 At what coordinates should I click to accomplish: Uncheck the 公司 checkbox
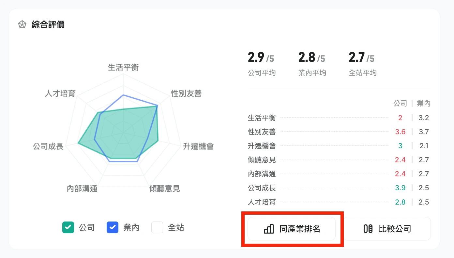click(68, 227)
